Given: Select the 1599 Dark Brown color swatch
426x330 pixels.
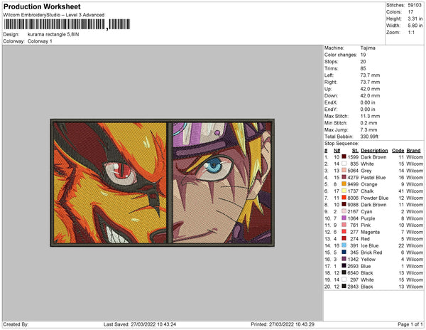Looking at the screenshot, I should pos(344,156).
